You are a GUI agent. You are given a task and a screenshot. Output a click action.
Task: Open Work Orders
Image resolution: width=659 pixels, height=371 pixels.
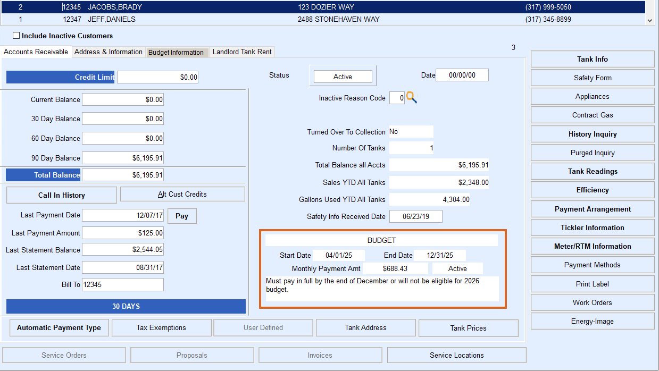(x=593, y=302)
